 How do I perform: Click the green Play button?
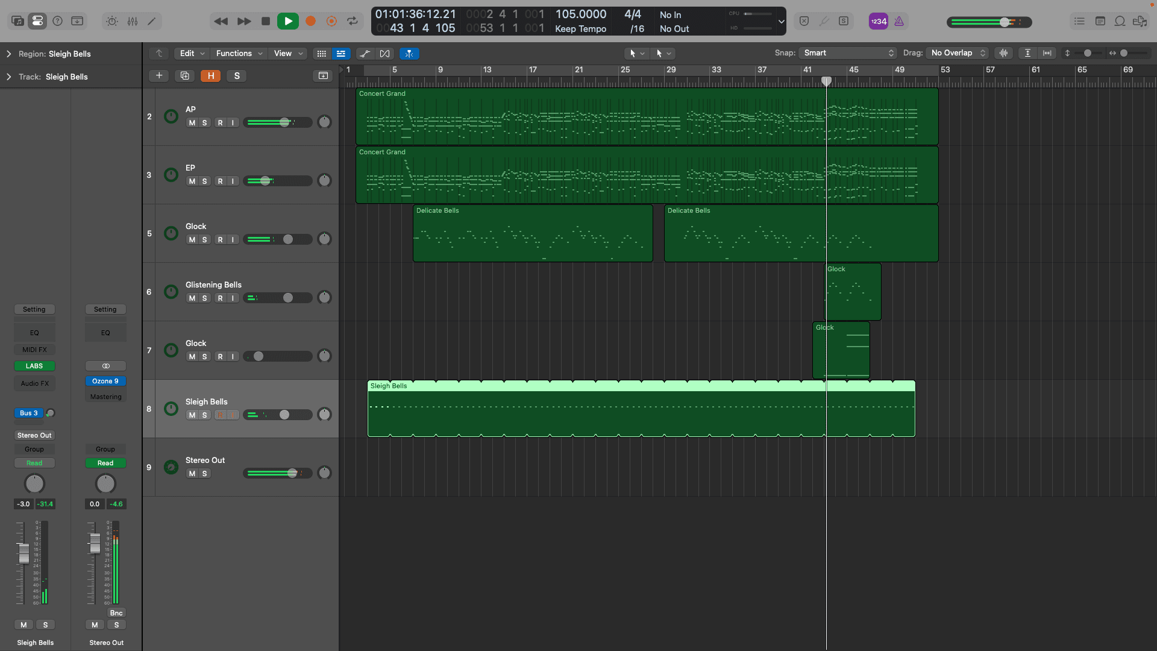click(288, 21)
